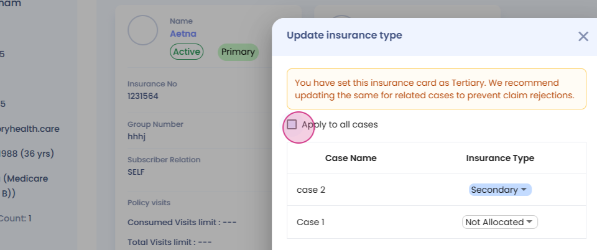Enable the Apply to all cases checkbox
Viewport: 597px width, 250px height.
pos(292,124)
